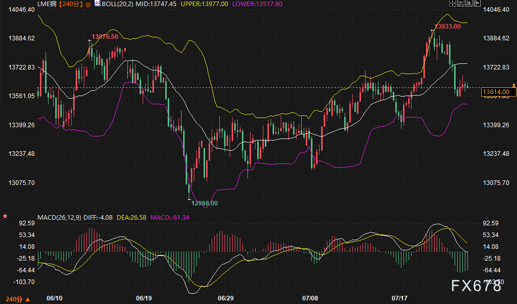Click the crosshair cursor icon in top toolbar
Viewport: 517px width, 304px height.
coord(453,3)
